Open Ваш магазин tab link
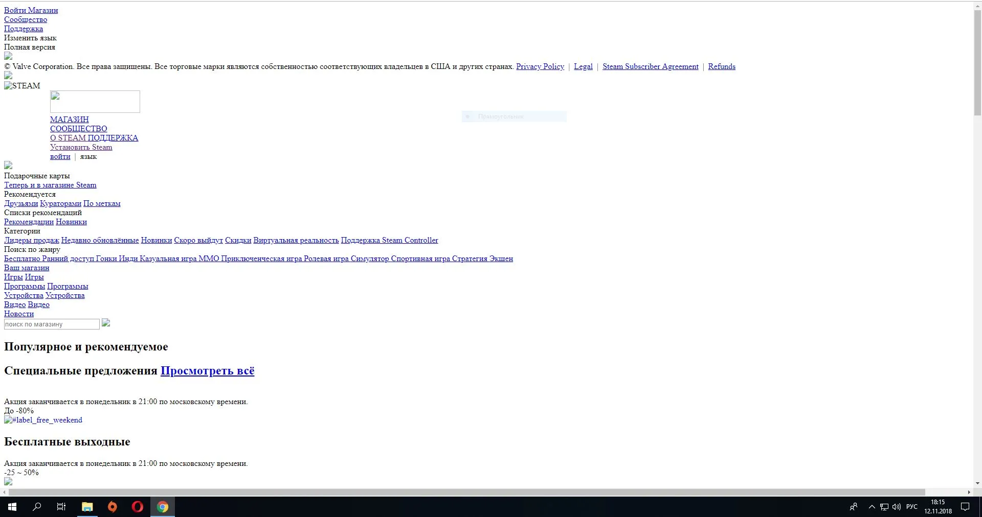Viewport: 982px width, 517px height. (27, 268)
